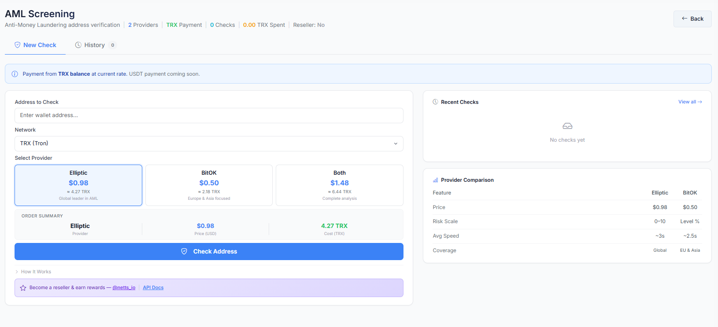The height and width of the screenshot is (327, 718).
Task: Open the API Docs link
Action: coord(153,288)
